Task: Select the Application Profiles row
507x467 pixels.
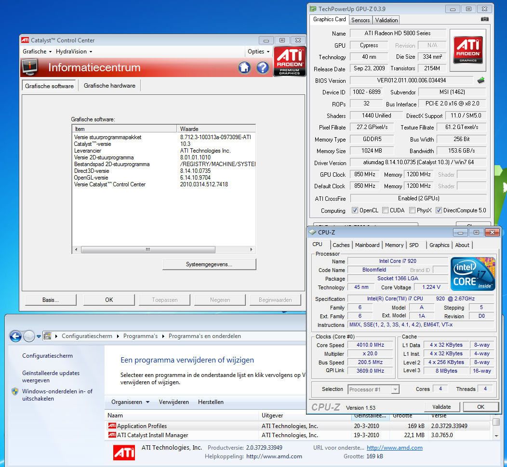Action: [298, 426]
